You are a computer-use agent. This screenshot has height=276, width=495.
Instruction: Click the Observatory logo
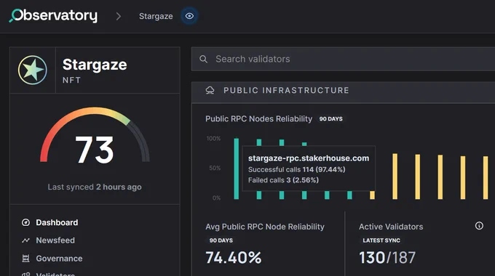[53, 15]
